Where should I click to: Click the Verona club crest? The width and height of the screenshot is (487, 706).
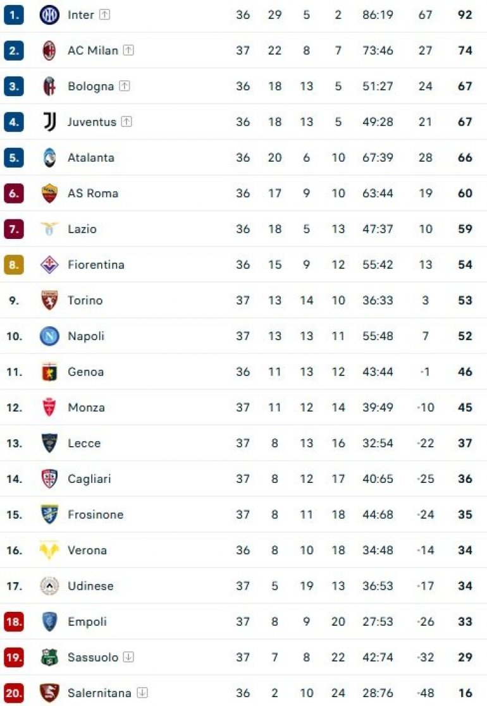coord(49,551)
